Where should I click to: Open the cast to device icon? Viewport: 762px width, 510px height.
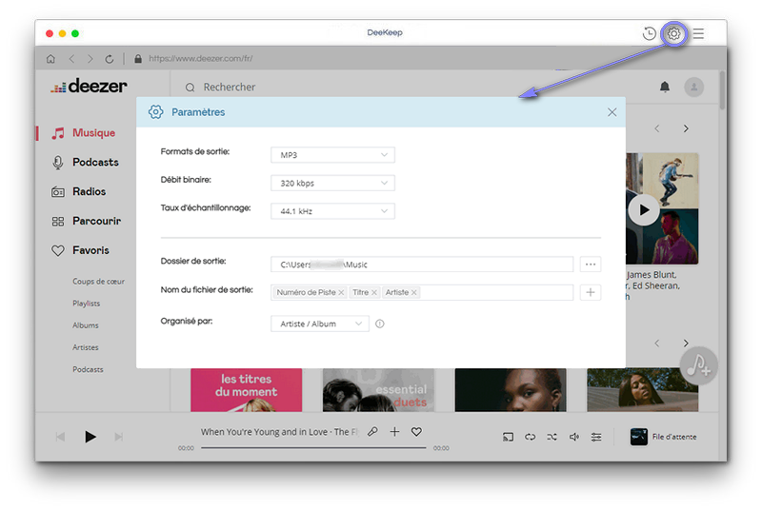[x=508, y=437]
